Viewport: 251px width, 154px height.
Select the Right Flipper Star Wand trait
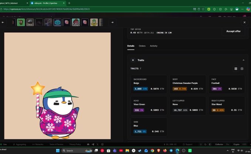227,106
